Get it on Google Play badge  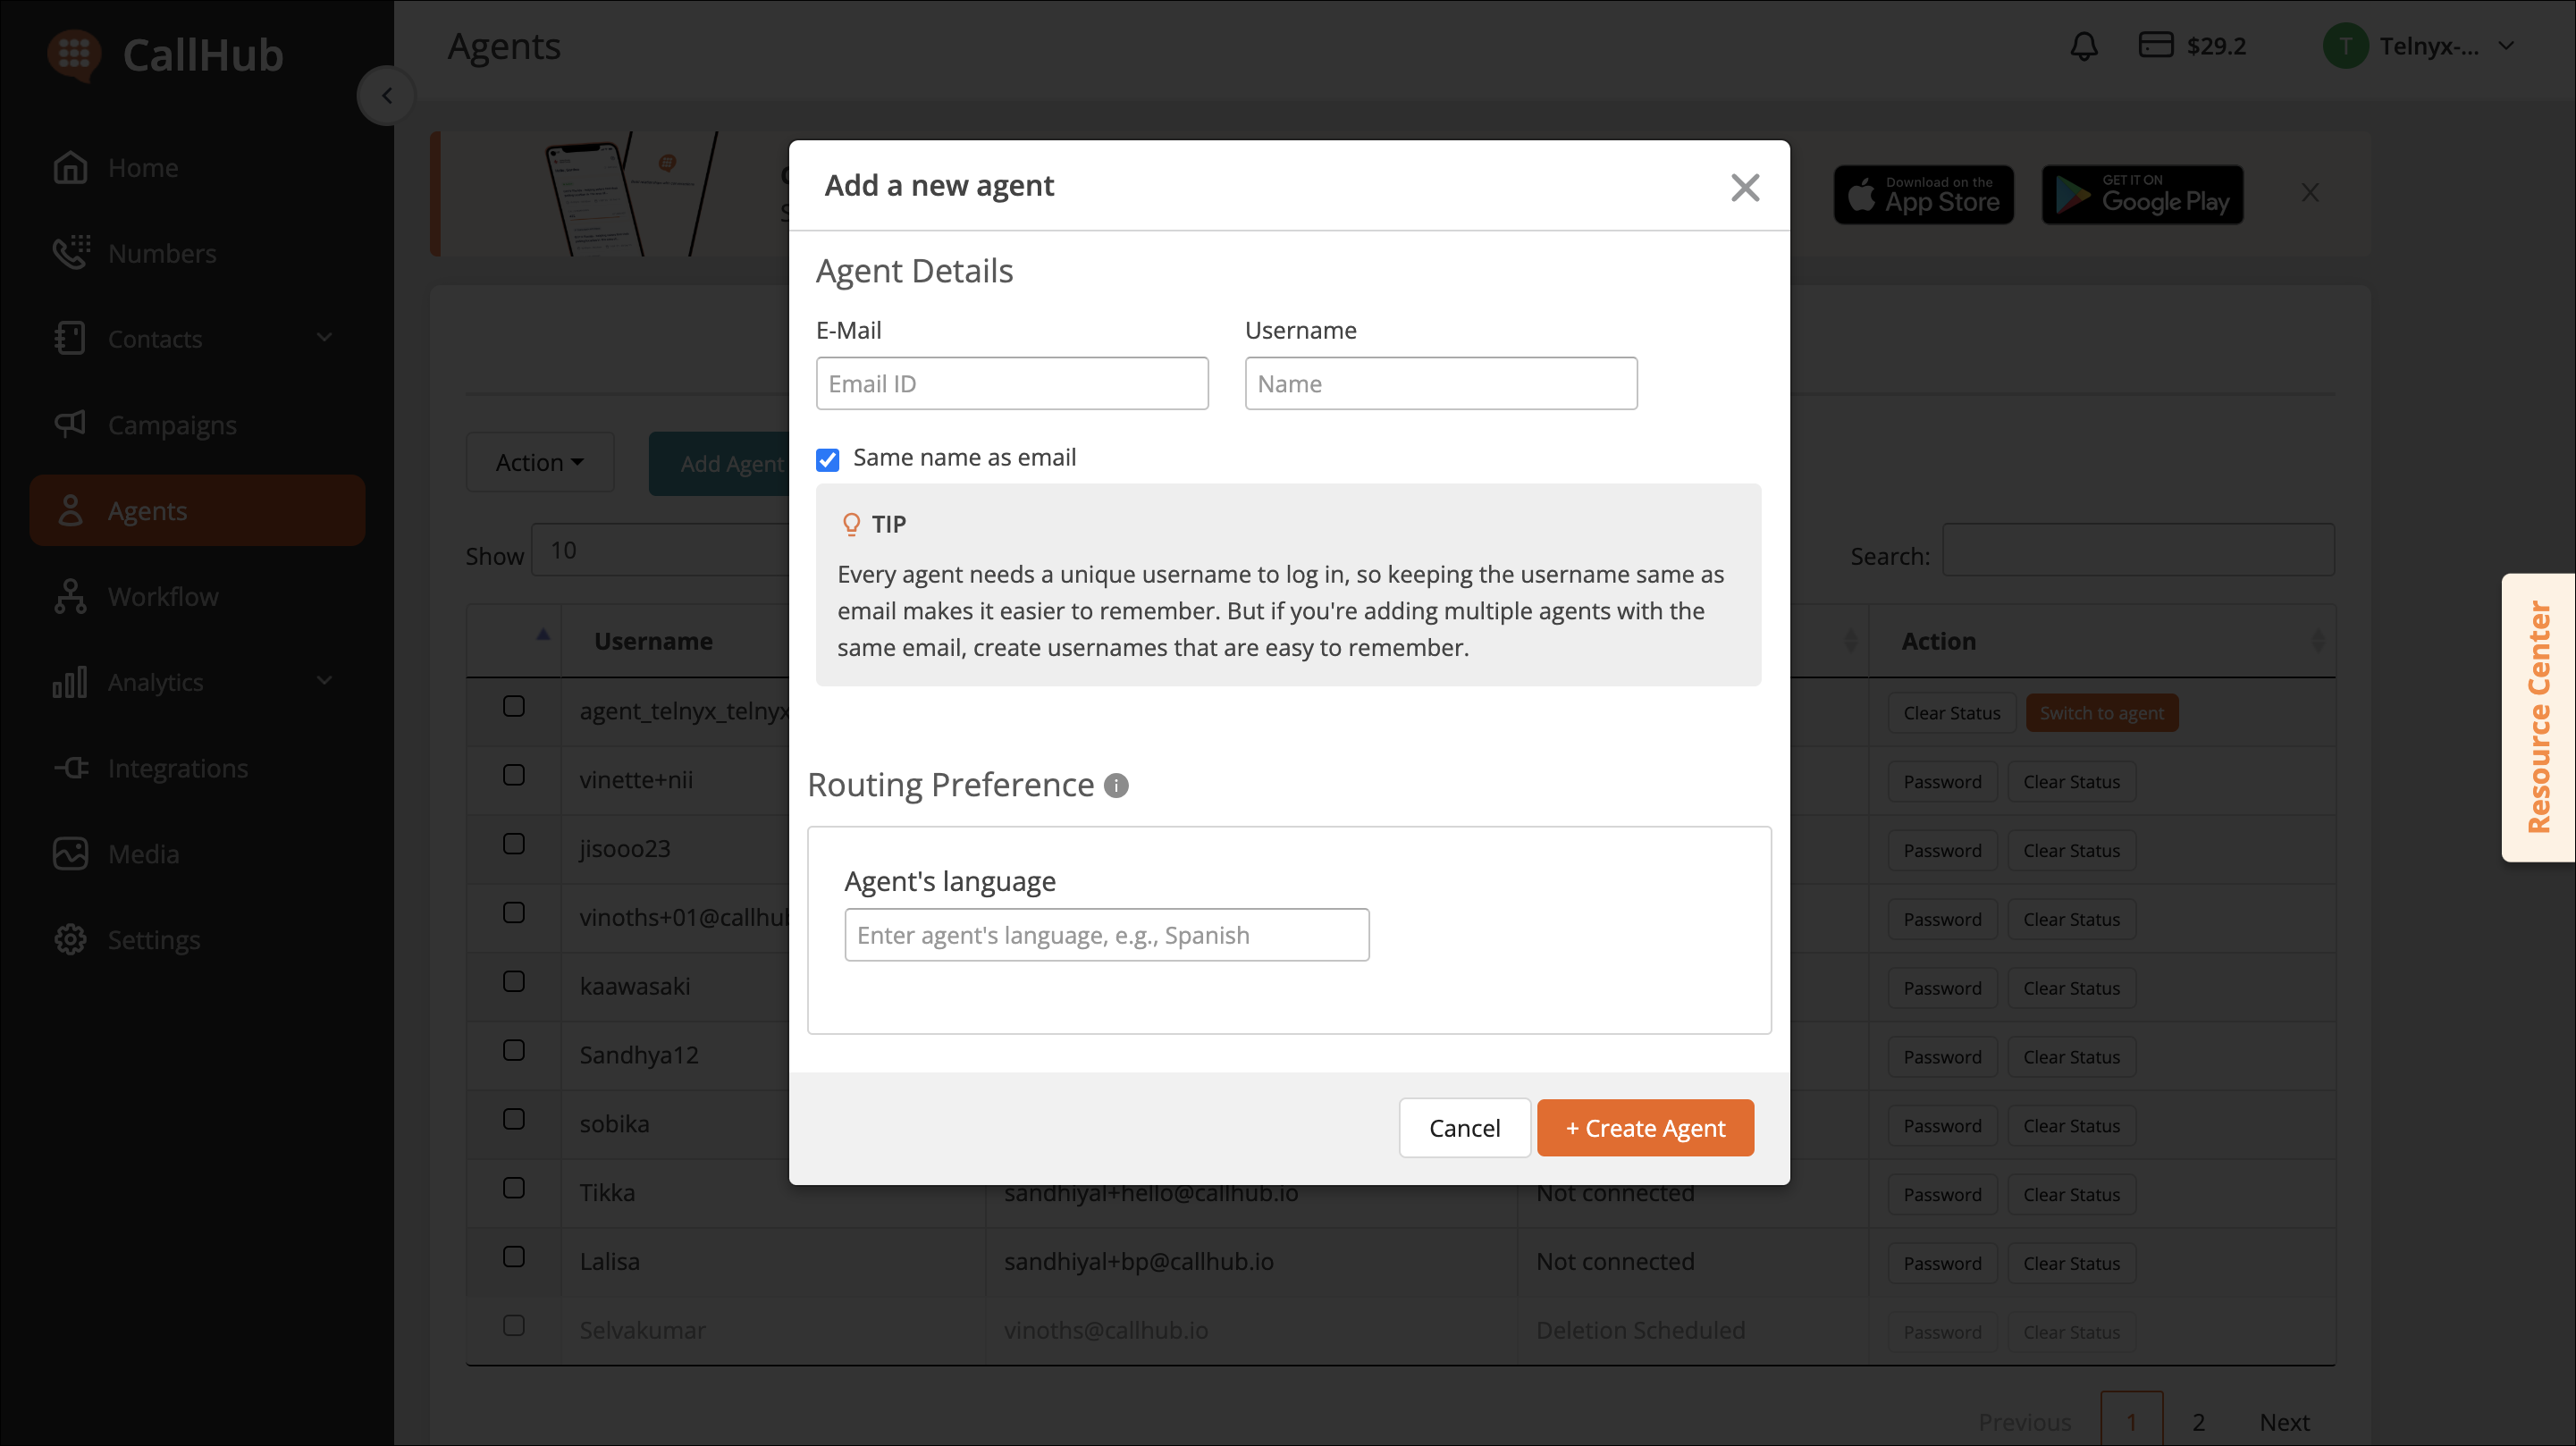(2142, 195)
